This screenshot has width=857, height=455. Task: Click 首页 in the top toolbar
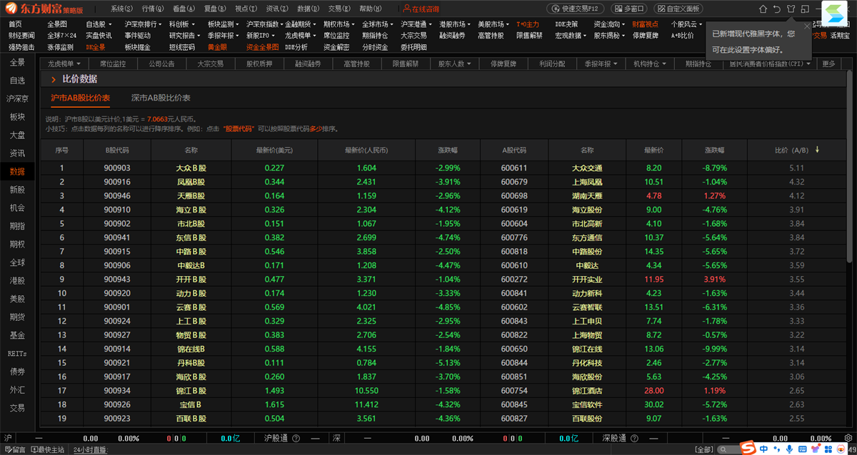coord(15,24)
